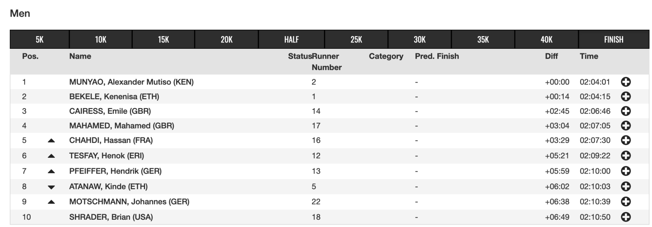This screenshot has width=652, height=227.
Task: Click the Time column header
Action: (x=589, y=56)
